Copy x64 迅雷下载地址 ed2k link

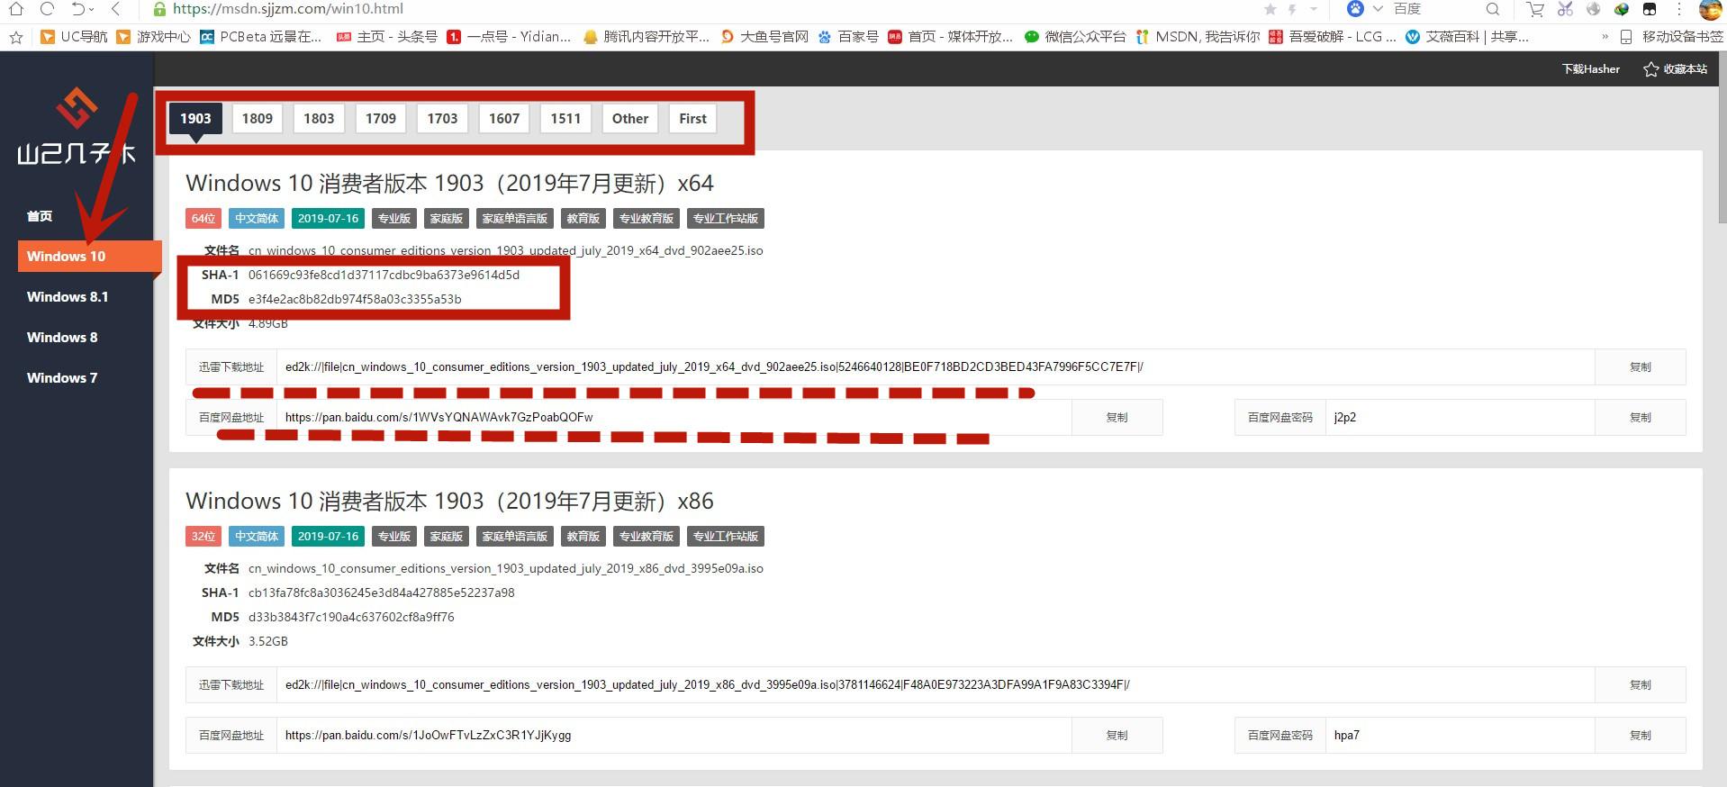(x=1641, y=367)
